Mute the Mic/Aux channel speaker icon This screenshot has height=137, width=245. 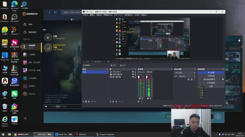point(140,98)
